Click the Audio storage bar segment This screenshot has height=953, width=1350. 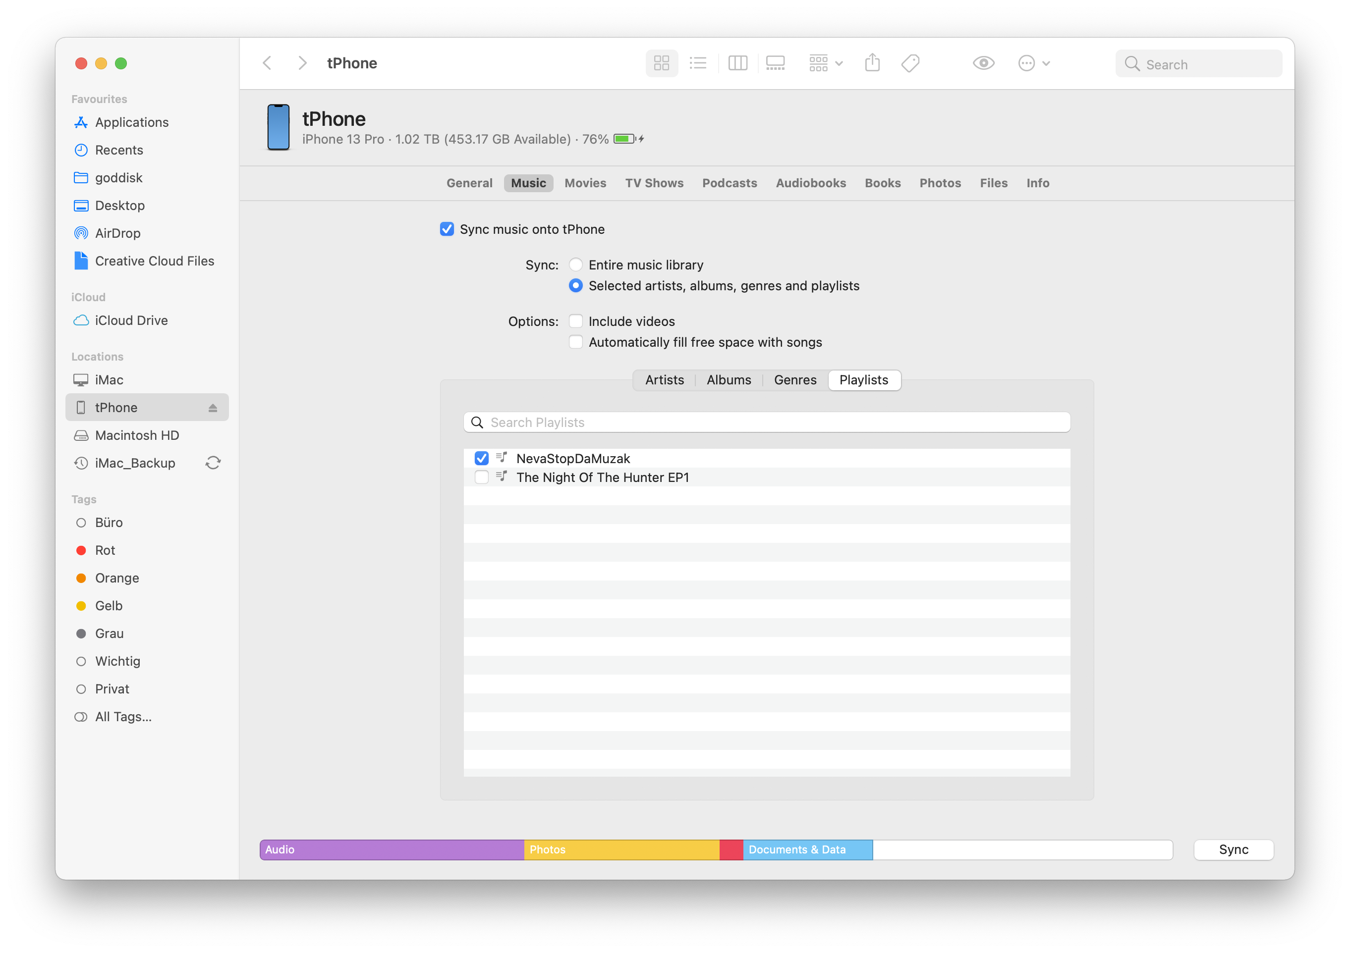tap(392, 849)
